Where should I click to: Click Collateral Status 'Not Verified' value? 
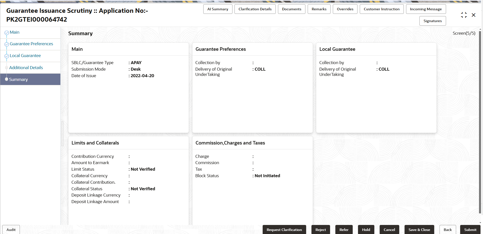tap(143, 189)
